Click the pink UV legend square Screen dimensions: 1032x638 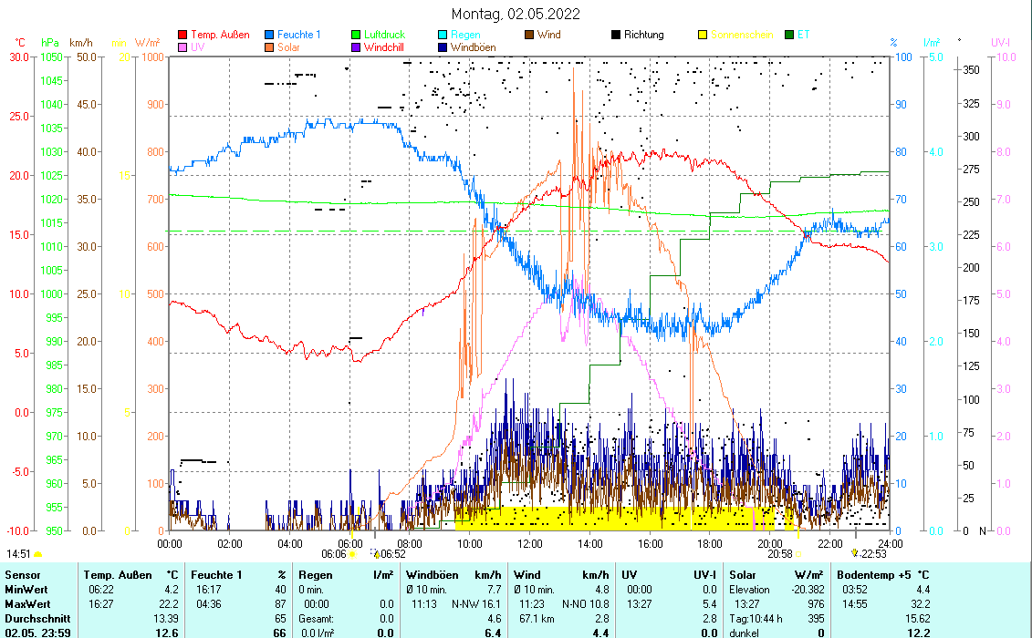[183, 46]
